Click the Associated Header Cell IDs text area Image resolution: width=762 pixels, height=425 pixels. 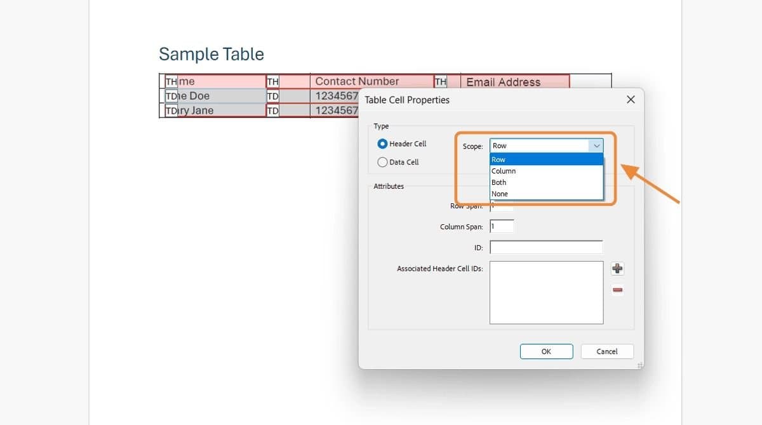point(546,292)
